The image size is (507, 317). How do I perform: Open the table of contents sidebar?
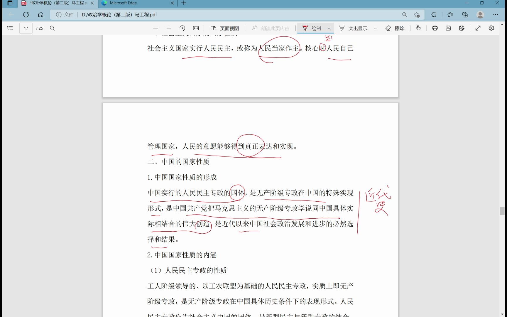(x=10, y=28)
